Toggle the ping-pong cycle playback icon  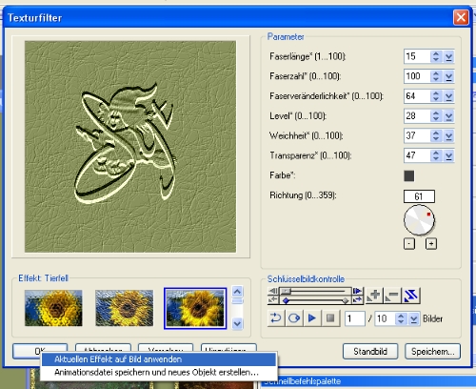click(294, 318)
